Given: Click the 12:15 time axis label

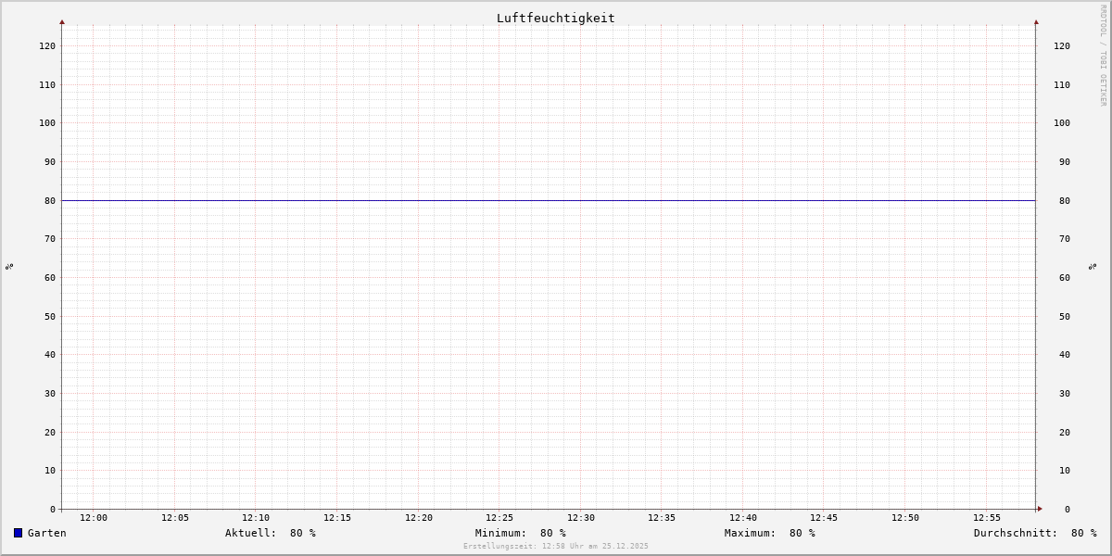Looking at the screenshot, I should (337, 517).
